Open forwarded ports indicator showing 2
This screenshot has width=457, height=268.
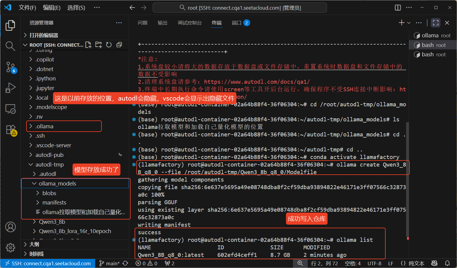tap(170, 263)
